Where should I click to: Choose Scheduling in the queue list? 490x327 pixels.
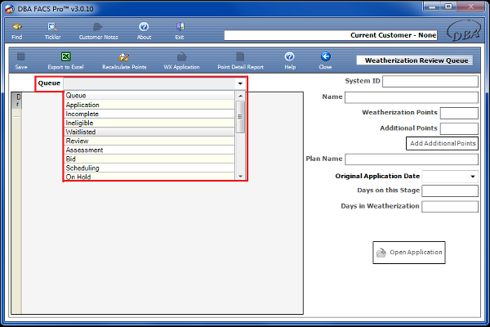click(x=149, y=168)
